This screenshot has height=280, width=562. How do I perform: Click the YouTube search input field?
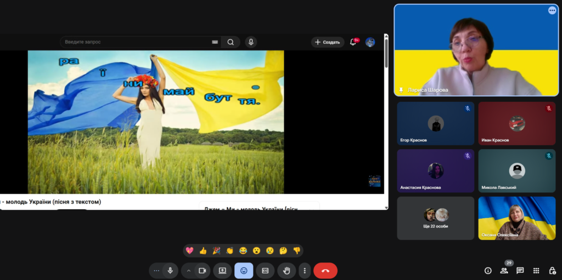[x=137, y=42]
